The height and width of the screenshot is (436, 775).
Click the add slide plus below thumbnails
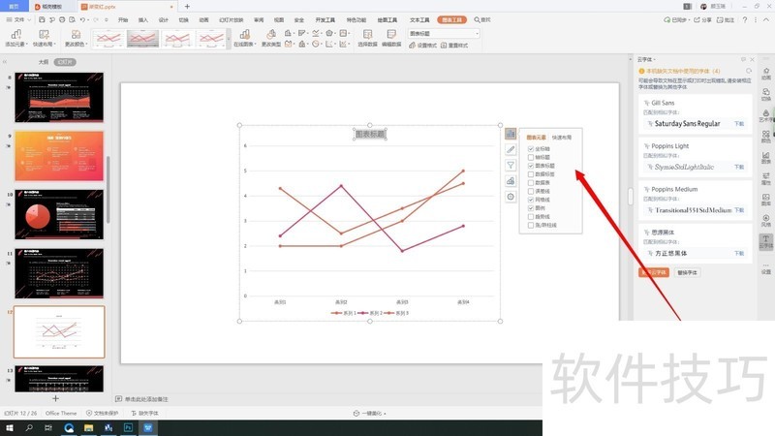55,398
